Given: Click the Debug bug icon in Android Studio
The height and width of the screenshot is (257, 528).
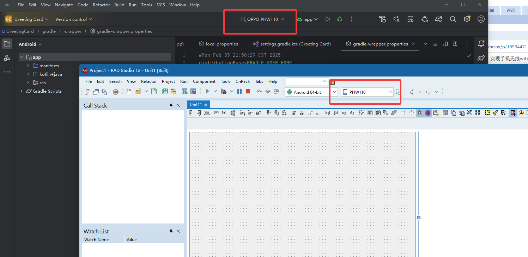Looking at the screenshot, I should (340, 19).
